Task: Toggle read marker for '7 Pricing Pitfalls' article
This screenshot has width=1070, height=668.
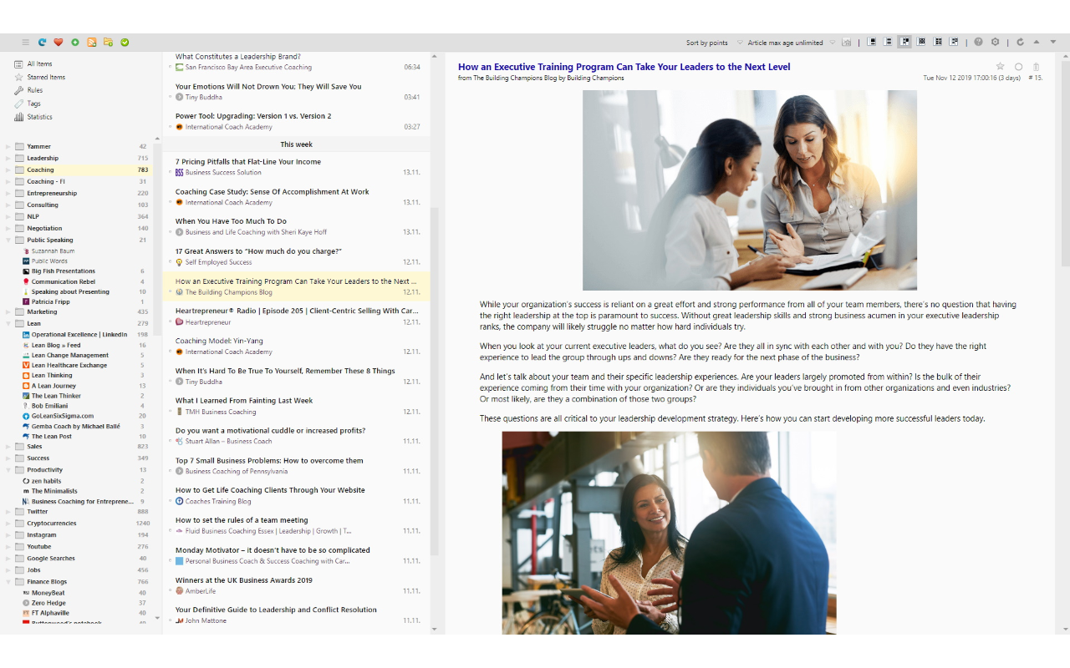Action: pyautogui.click(x=170, y=173)
